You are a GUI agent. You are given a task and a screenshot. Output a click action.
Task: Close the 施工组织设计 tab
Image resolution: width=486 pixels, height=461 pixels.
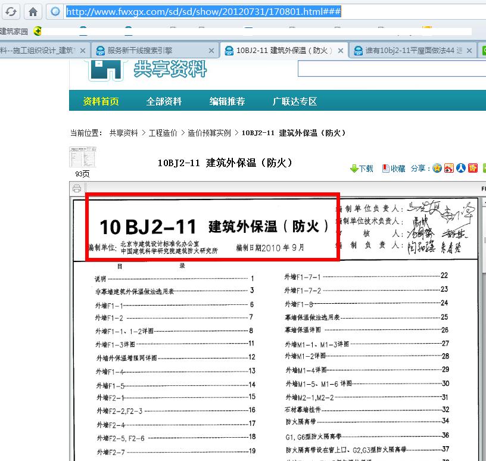[x=82, y=51]
